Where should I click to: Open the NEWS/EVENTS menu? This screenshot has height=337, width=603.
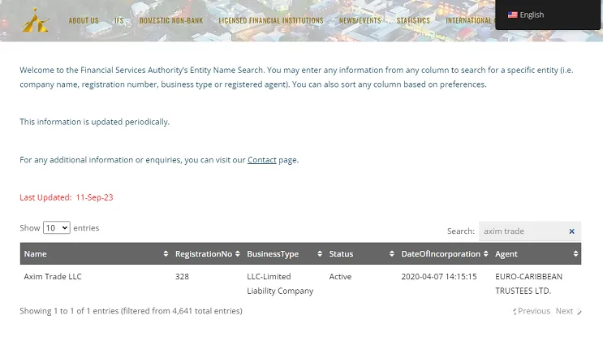[360, 20]
